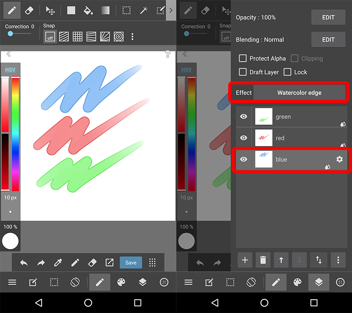This screenshot has height=313, width=352.
Task: Enable parallel lines snap guide
Action: pos(64,36)
